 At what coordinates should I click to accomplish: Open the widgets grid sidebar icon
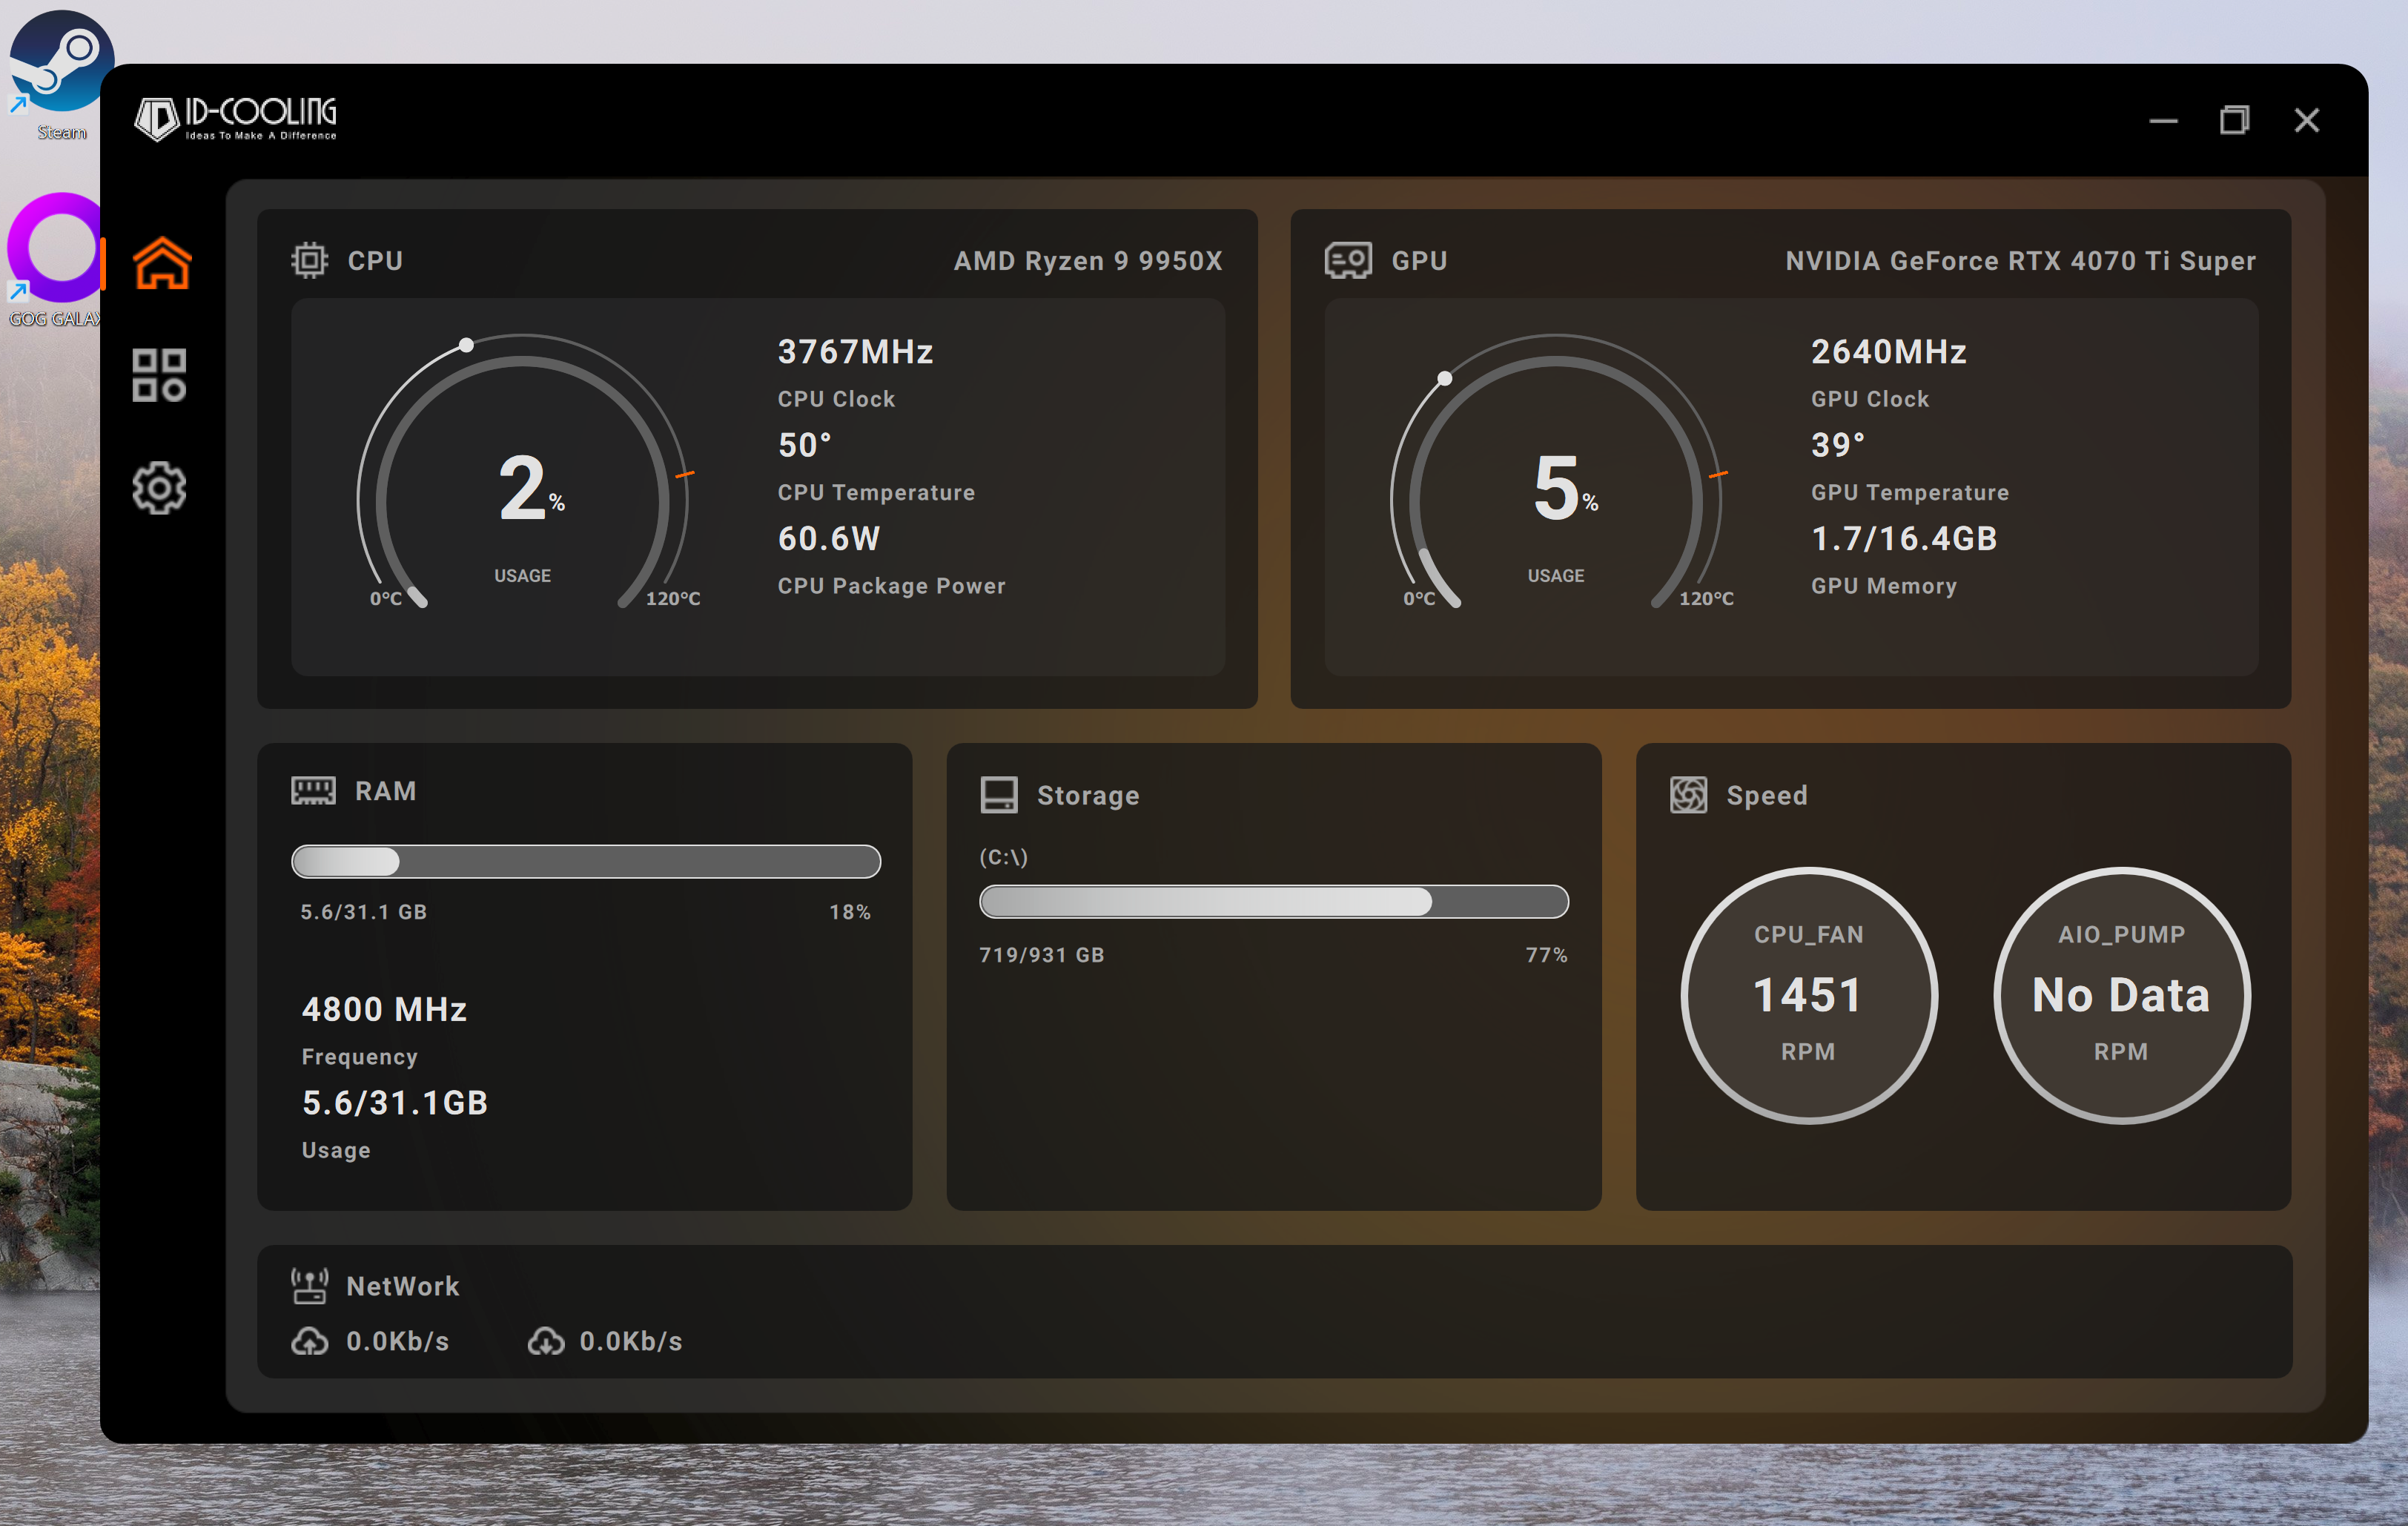[x=159, y=375]
